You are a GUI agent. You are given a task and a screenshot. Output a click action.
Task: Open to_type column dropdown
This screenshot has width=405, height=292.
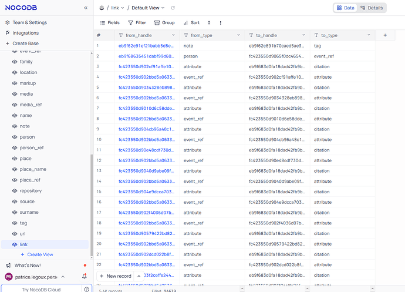click(x=369, y=35)
